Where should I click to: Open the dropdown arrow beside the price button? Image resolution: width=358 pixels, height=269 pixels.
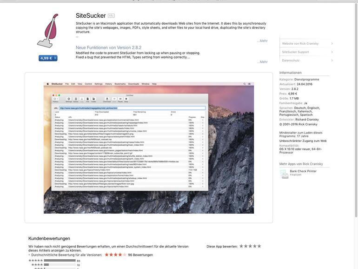point(55,58)
